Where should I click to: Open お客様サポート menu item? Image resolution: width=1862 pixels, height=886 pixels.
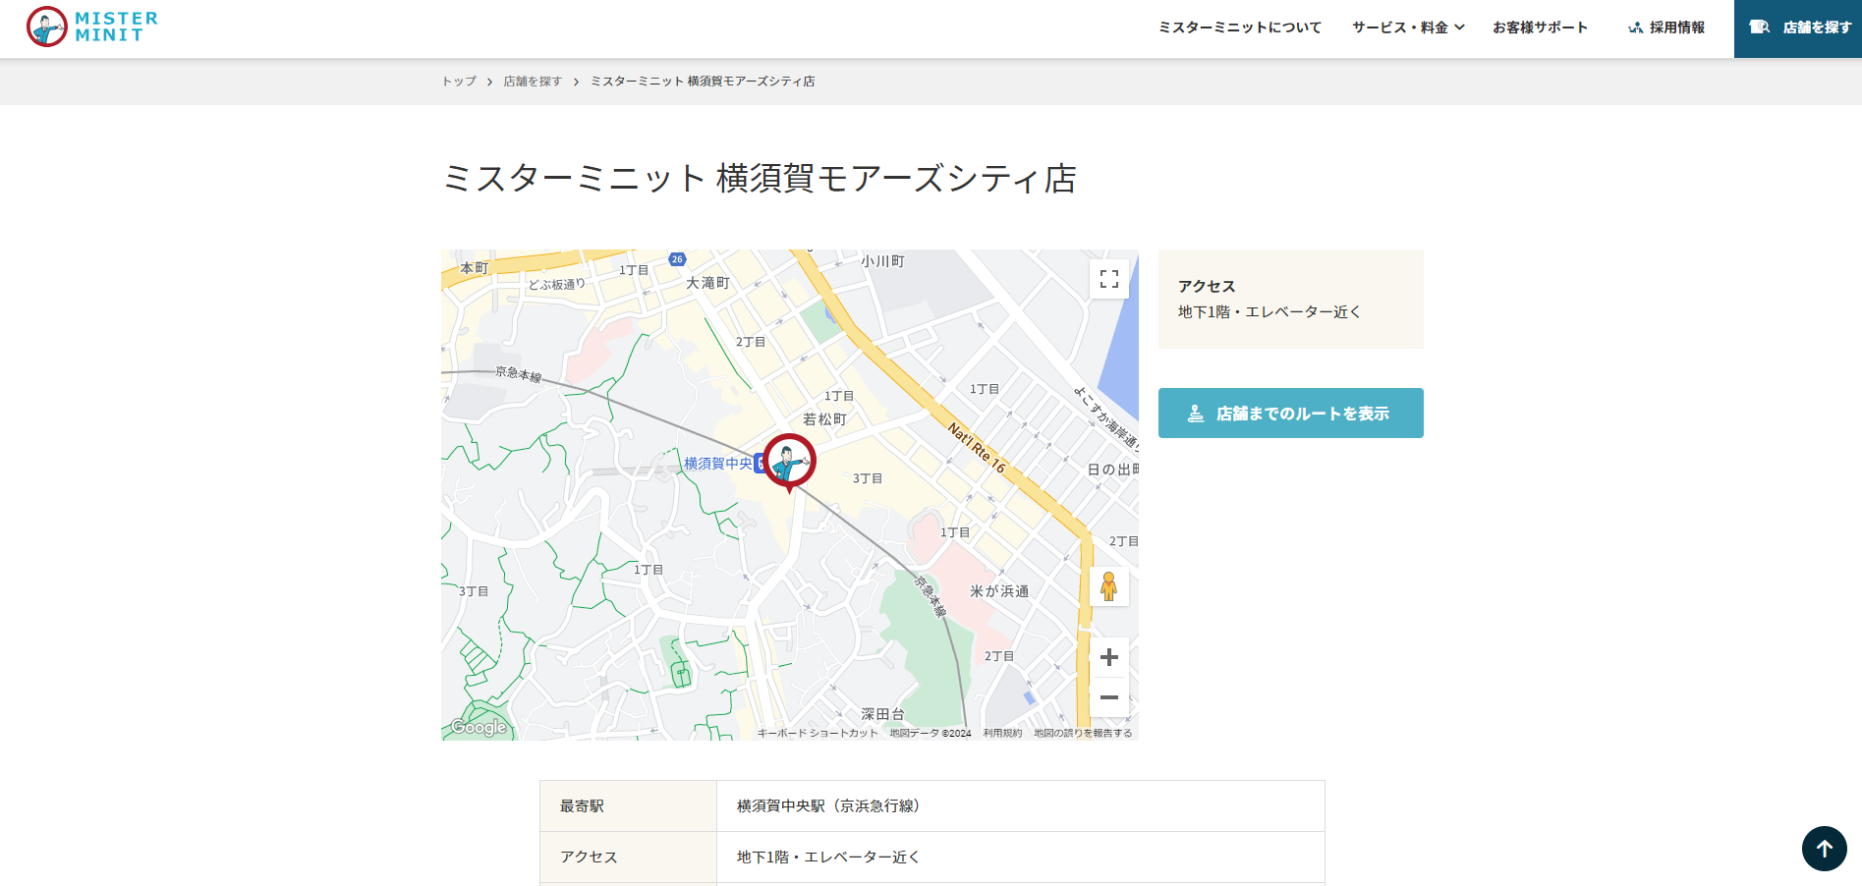click(1540, 28)
